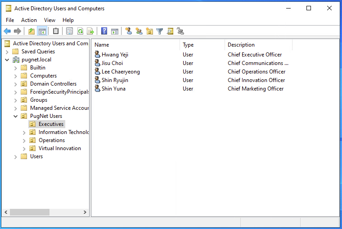Viewport: 342px width, 229px height.
Task: Click tree pane horizontal scrollbar thumb
Action: [x=29, y=212]
